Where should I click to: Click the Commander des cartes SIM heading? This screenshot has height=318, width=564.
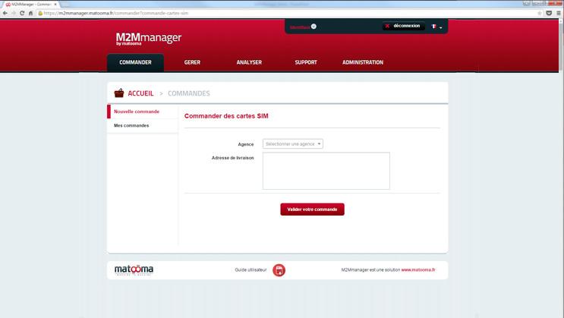tap(226, 116)
